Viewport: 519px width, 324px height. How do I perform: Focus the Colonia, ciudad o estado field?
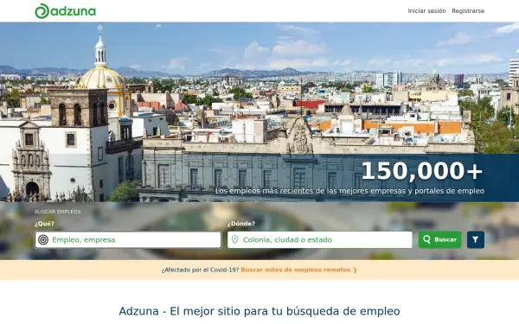click(x=320, y=239)
